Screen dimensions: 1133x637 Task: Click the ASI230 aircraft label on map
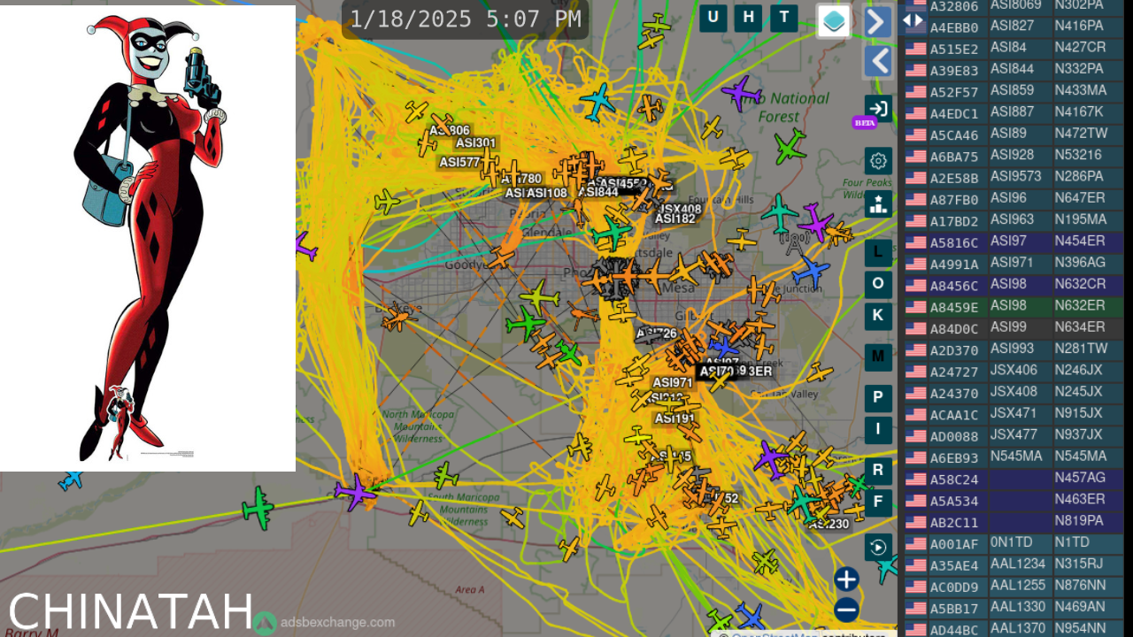[x=829, y=524]
